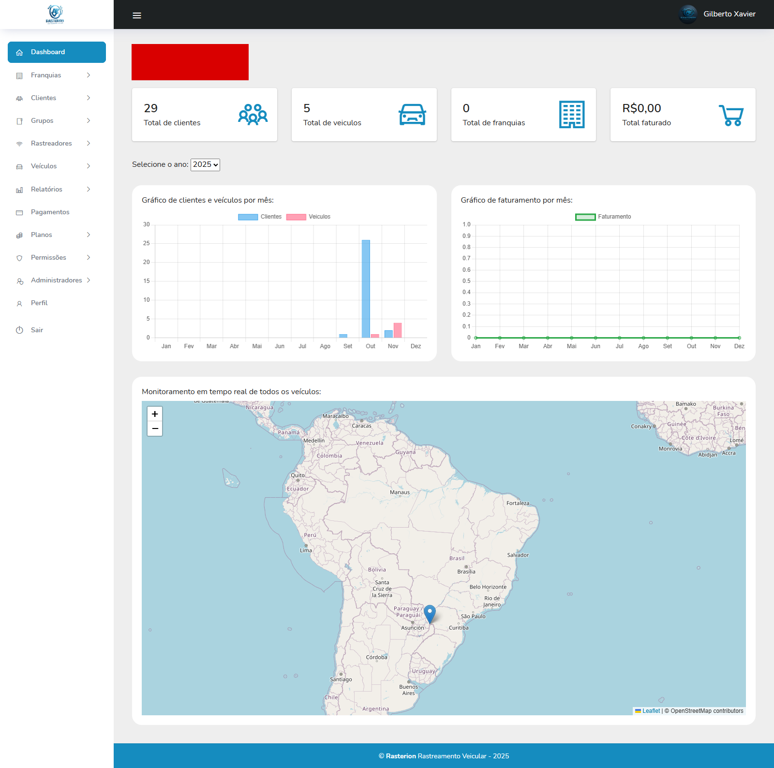Click the tall blue October clients bar
The height and width of the screenshot is (768, 774).
point(366,288)
